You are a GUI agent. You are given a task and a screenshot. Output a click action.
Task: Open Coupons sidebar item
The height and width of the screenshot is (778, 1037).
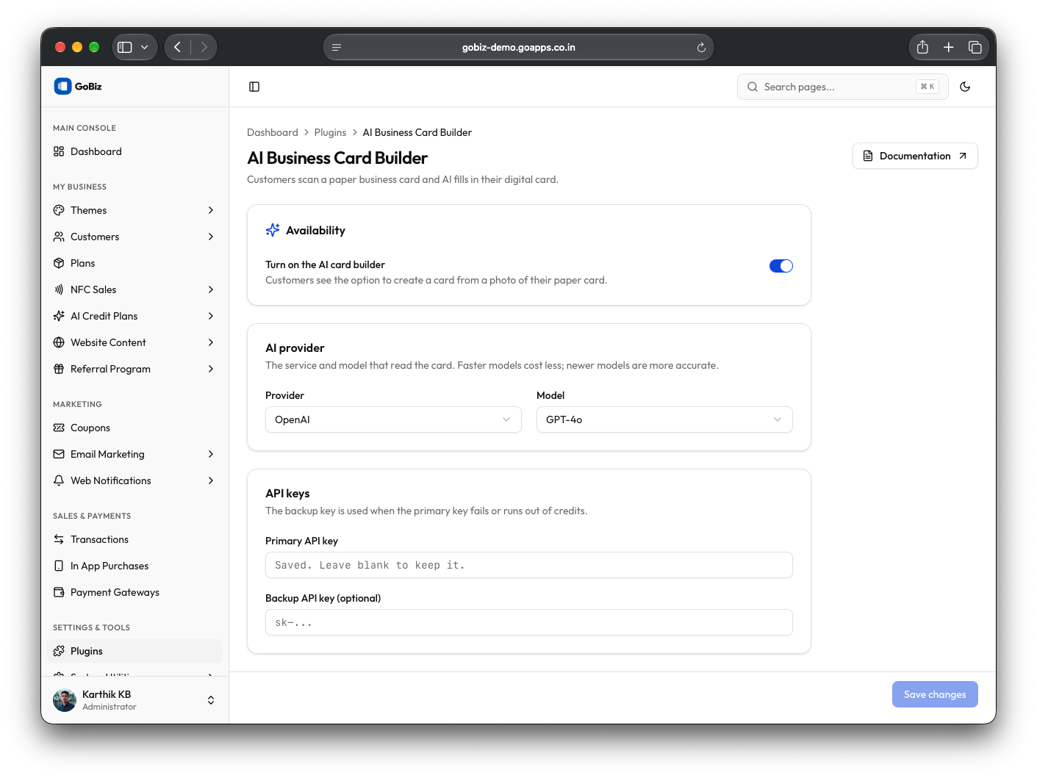(x=135, y=428)
